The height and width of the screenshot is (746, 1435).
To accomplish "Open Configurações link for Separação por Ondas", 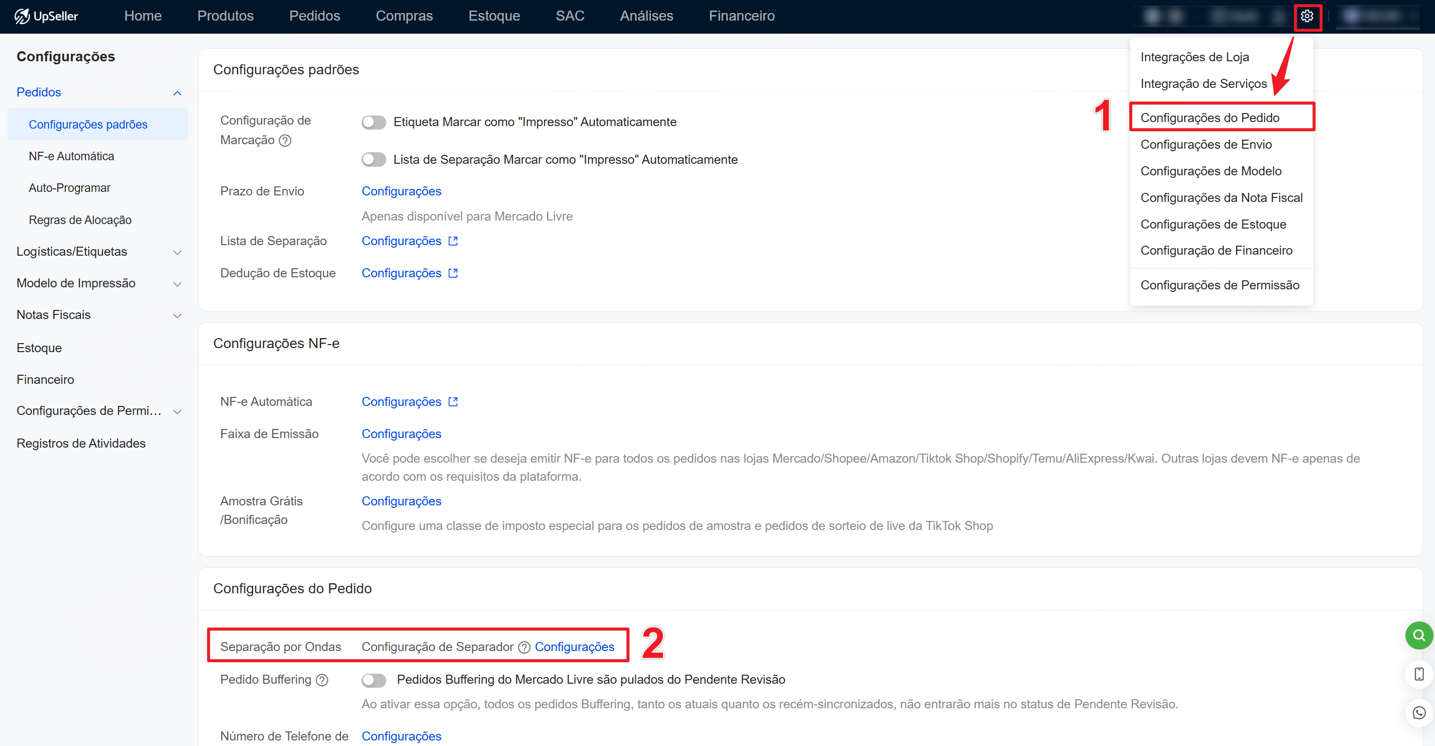I will 574,647.
